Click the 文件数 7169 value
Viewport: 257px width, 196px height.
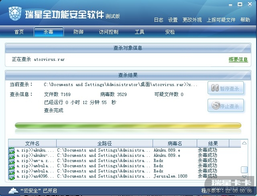57,94
